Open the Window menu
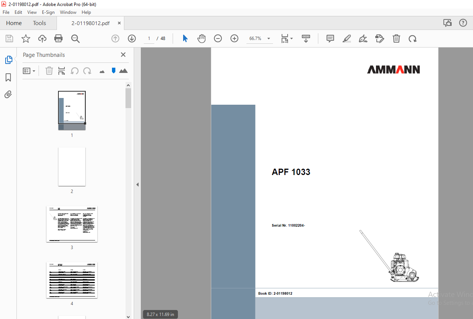 68,12
